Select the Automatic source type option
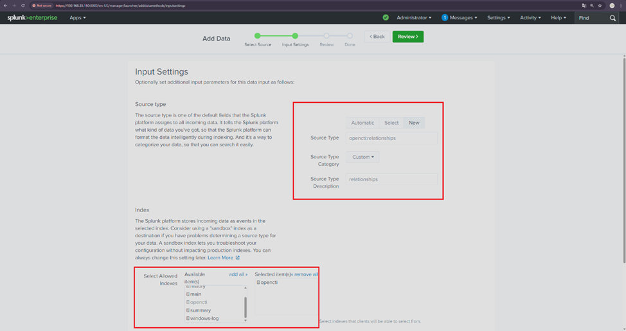The image size is (626, 331). pos(362,123)
